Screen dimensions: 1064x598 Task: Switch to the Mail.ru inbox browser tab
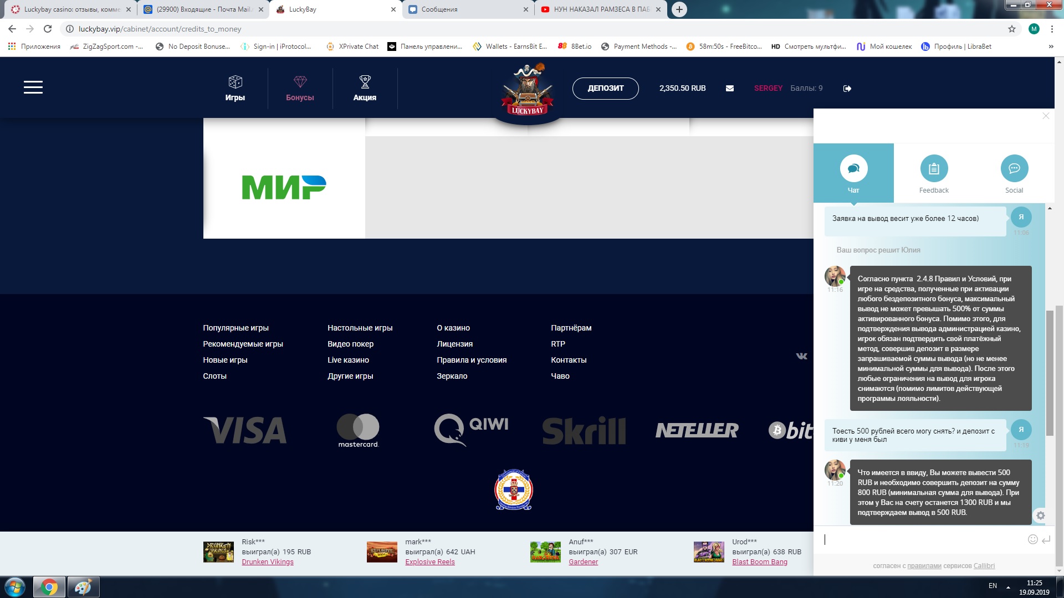(x=203, y=9)
